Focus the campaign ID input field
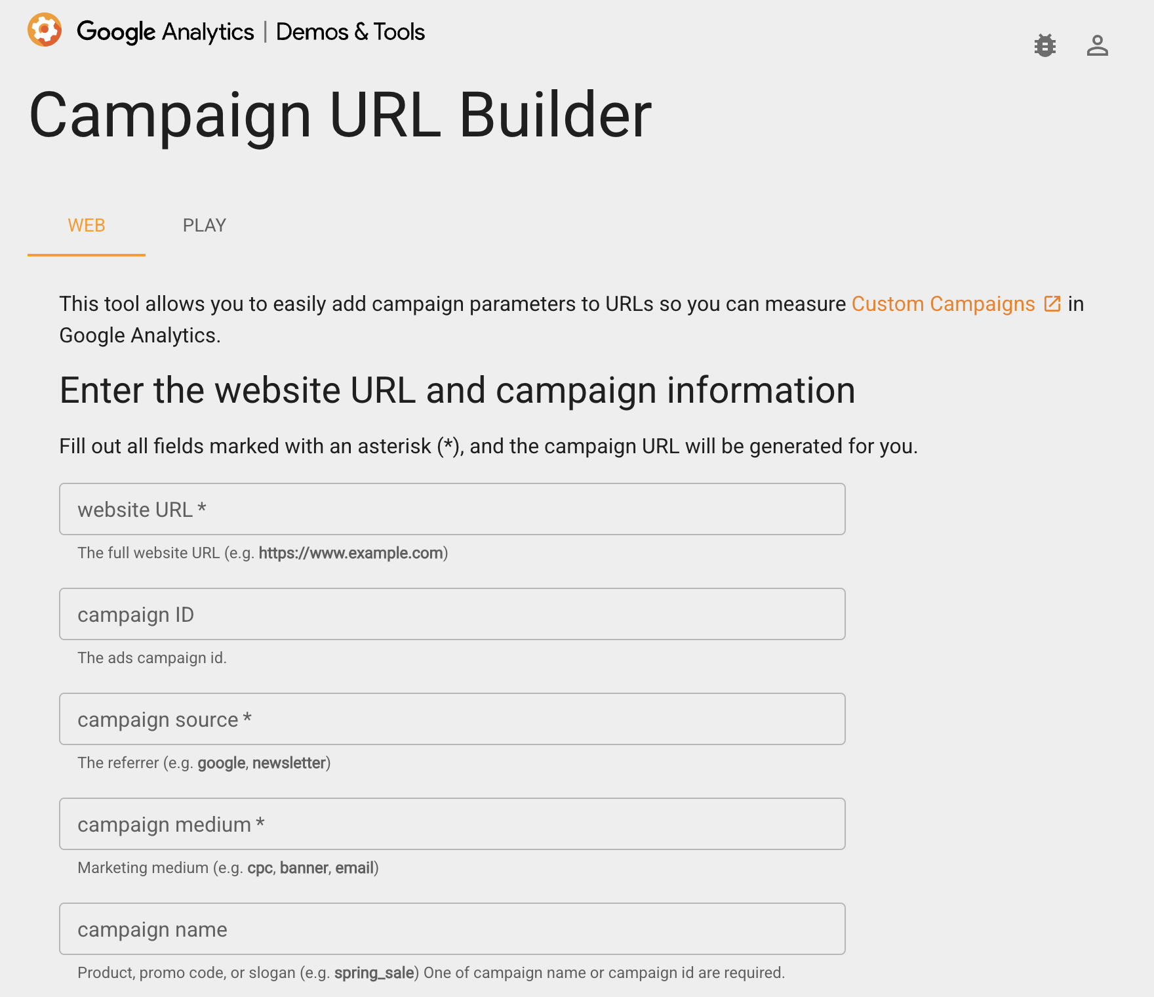 452,614
